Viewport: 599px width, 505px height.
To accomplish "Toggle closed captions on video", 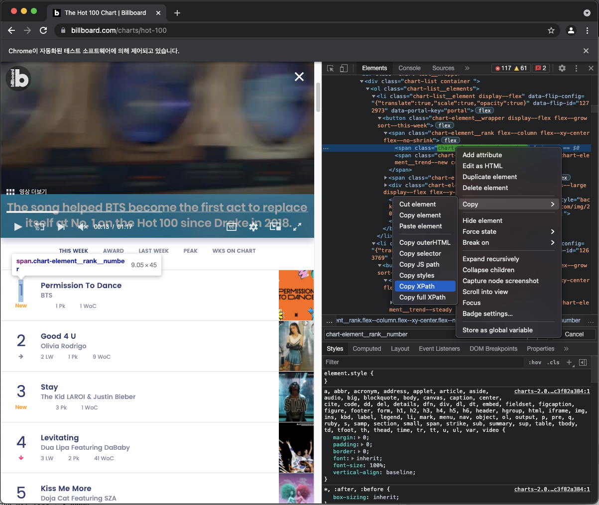I will (232, 227).
